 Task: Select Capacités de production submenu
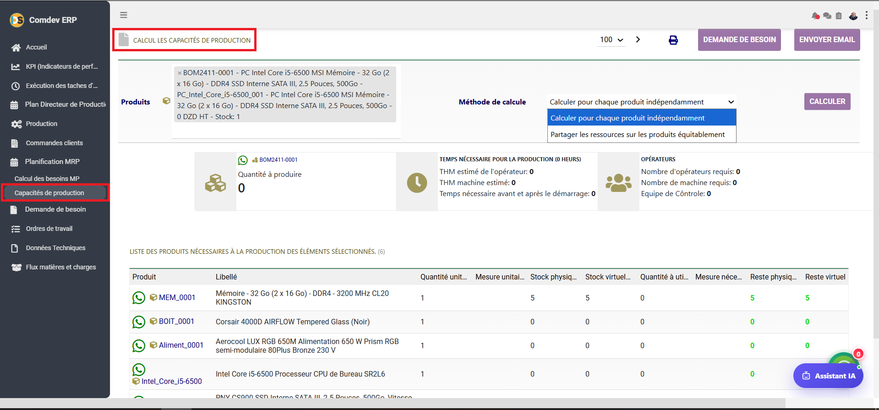55,193
